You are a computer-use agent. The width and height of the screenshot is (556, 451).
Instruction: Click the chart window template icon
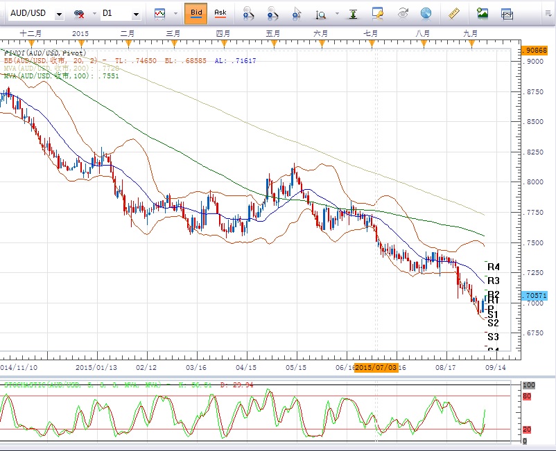[x=507, y=13]
